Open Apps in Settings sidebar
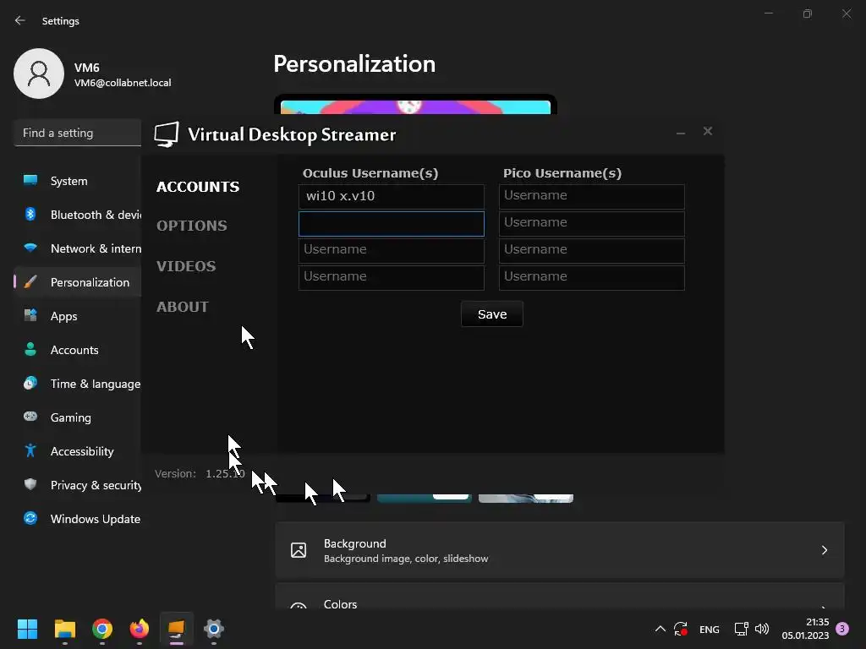 77,316
